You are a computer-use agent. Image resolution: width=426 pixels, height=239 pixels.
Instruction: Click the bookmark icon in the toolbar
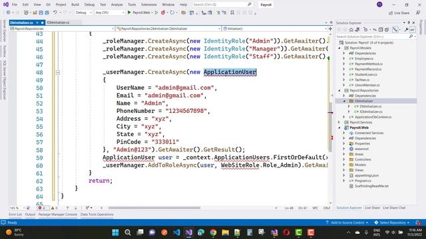(x=232, y=13)
